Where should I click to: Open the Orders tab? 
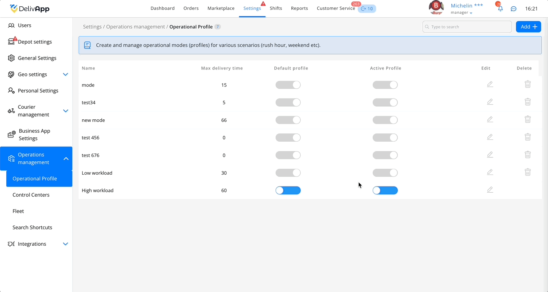[191, 8]
